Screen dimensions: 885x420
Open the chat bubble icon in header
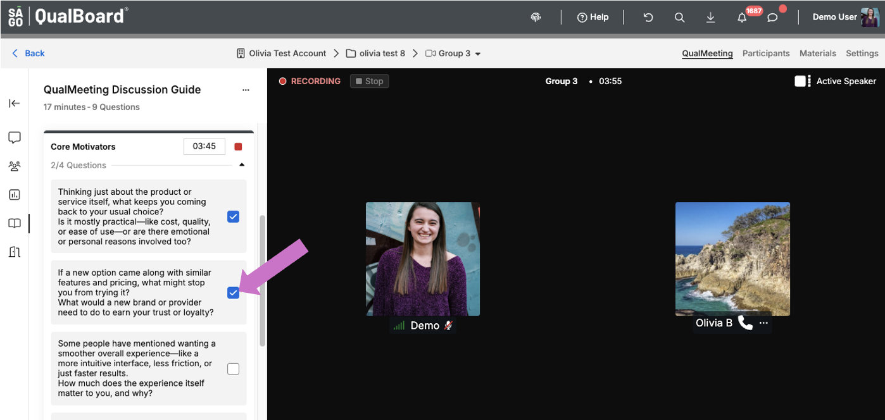tap(772, 18)
